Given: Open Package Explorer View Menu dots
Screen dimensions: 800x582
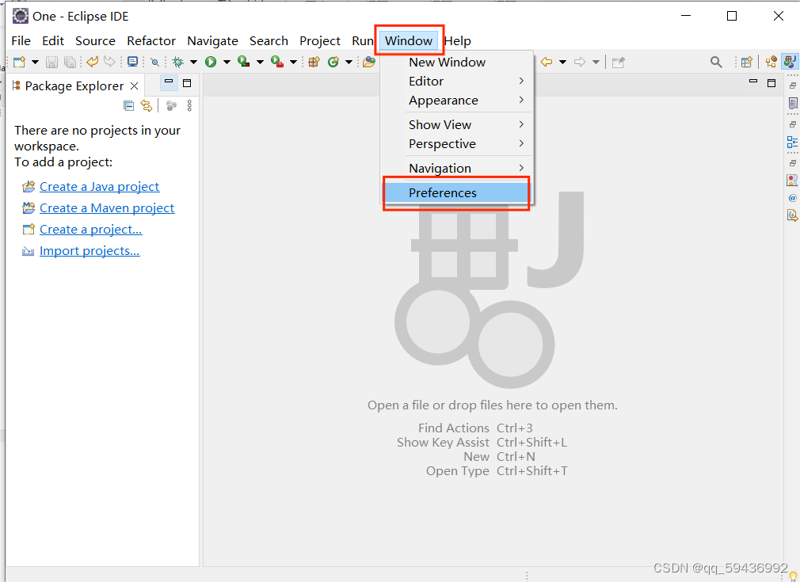Looking at the screenshot, I should coord(189,105).
